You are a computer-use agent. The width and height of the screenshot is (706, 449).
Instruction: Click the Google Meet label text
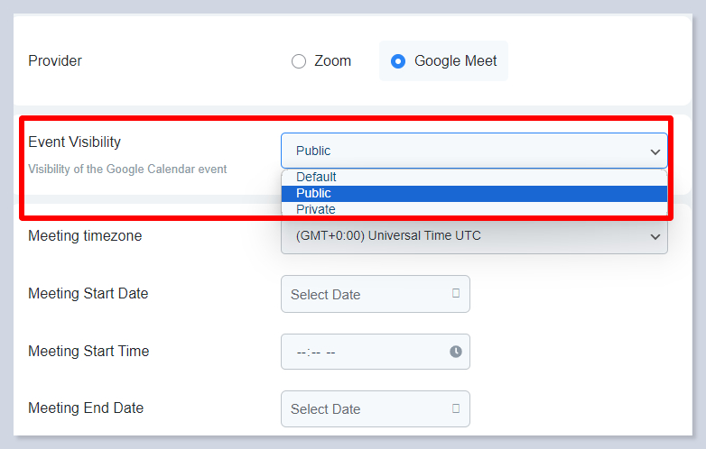[455, 61]
